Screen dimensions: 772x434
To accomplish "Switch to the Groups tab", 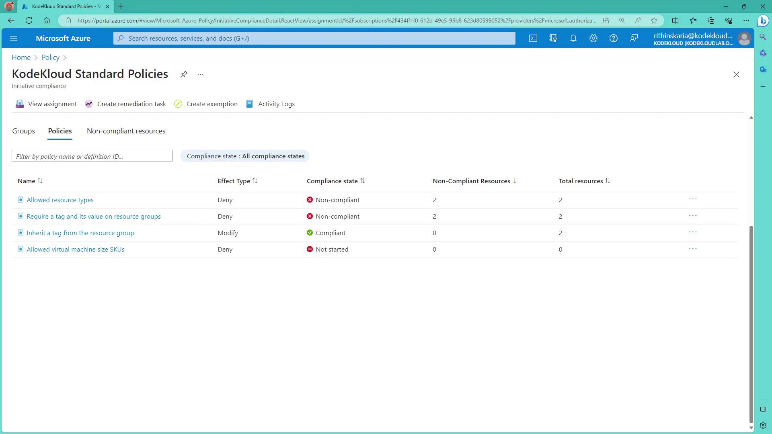I will 23,131.
